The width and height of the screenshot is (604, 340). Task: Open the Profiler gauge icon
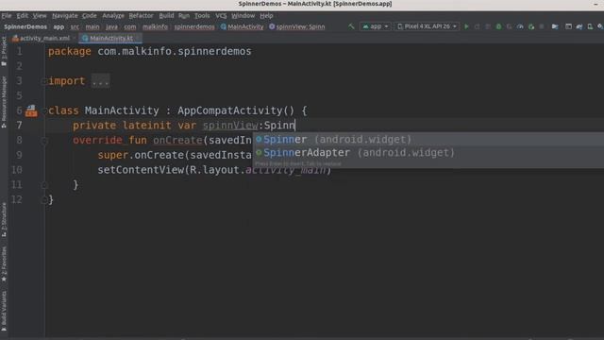[520, 26]
